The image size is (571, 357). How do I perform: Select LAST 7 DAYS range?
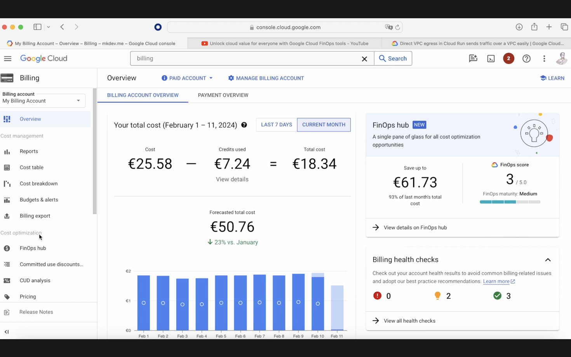click(x=277, y=125)
